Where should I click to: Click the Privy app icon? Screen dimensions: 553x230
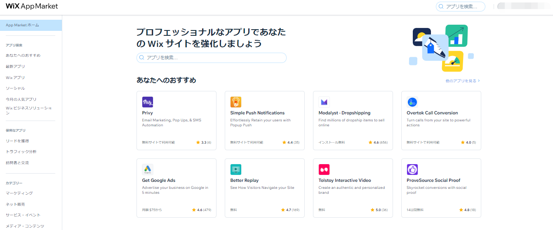pyautogui.click(x=148, y=102)
